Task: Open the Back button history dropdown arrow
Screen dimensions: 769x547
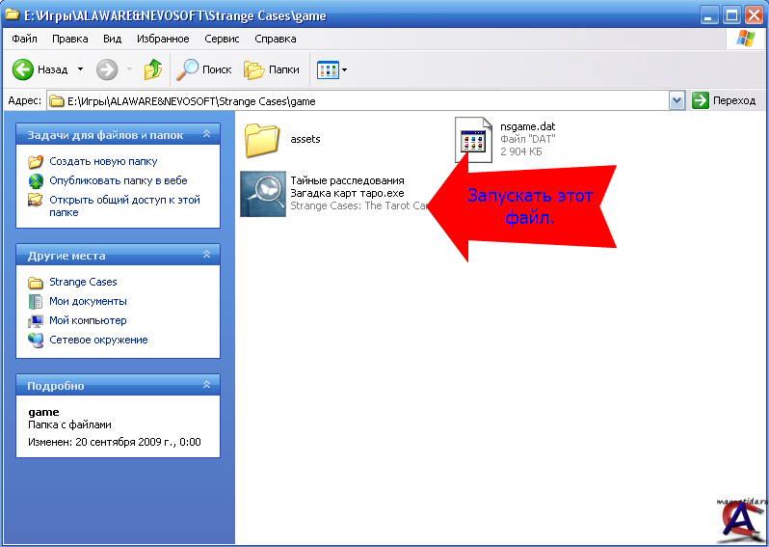Action: [80, 69]
